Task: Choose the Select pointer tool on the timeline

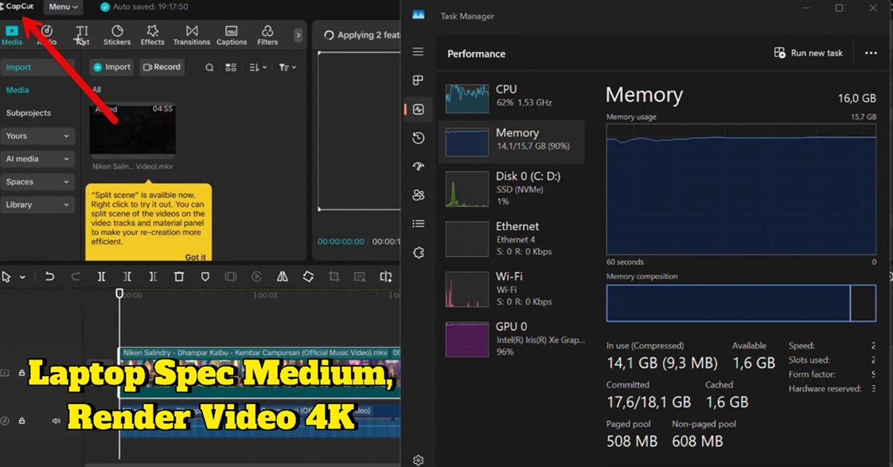Action: tap(6, 277)
